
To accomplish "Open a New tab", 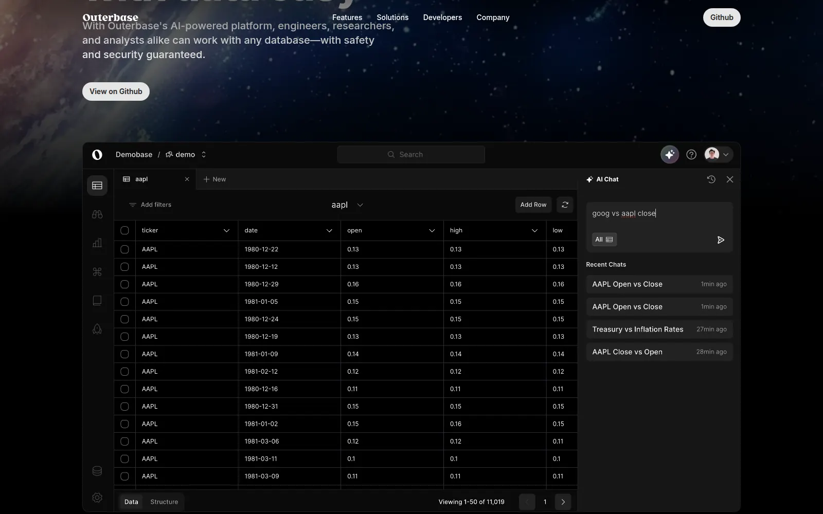I will 214,179.
